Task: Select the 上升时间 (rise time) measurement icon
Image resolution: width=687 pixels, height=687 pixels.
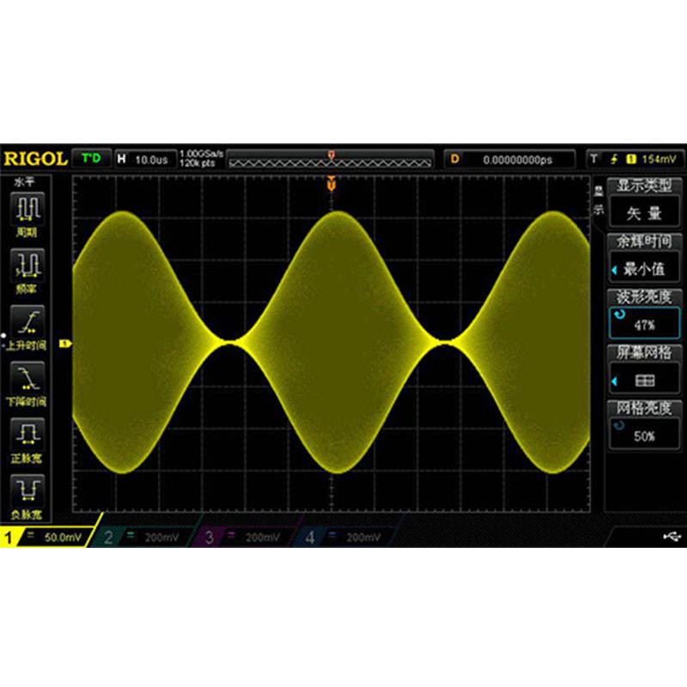Action: (x=27, y=320)
